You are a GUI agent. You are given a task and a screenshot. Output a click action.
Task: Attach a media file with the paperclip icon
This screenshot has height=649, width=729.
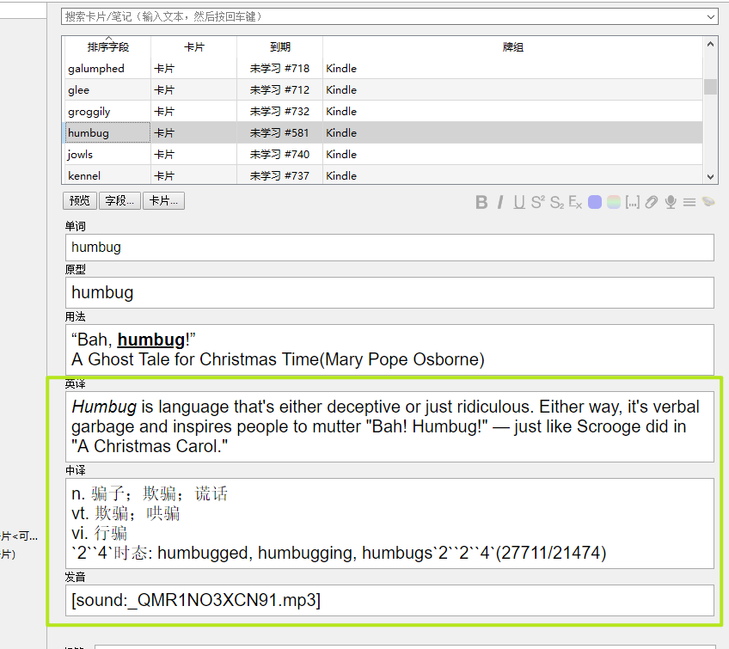click(x=652, y=202)
